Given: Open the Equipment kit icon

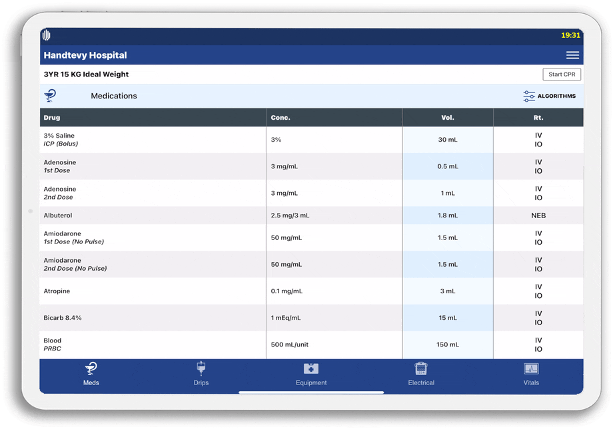Looking at the screenshot, I should (311, 368).
